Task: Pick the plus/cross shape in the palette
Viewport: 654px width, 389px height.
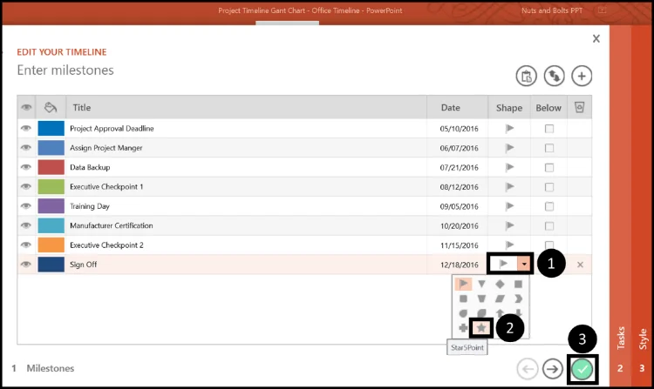Action: click(463, 328)
